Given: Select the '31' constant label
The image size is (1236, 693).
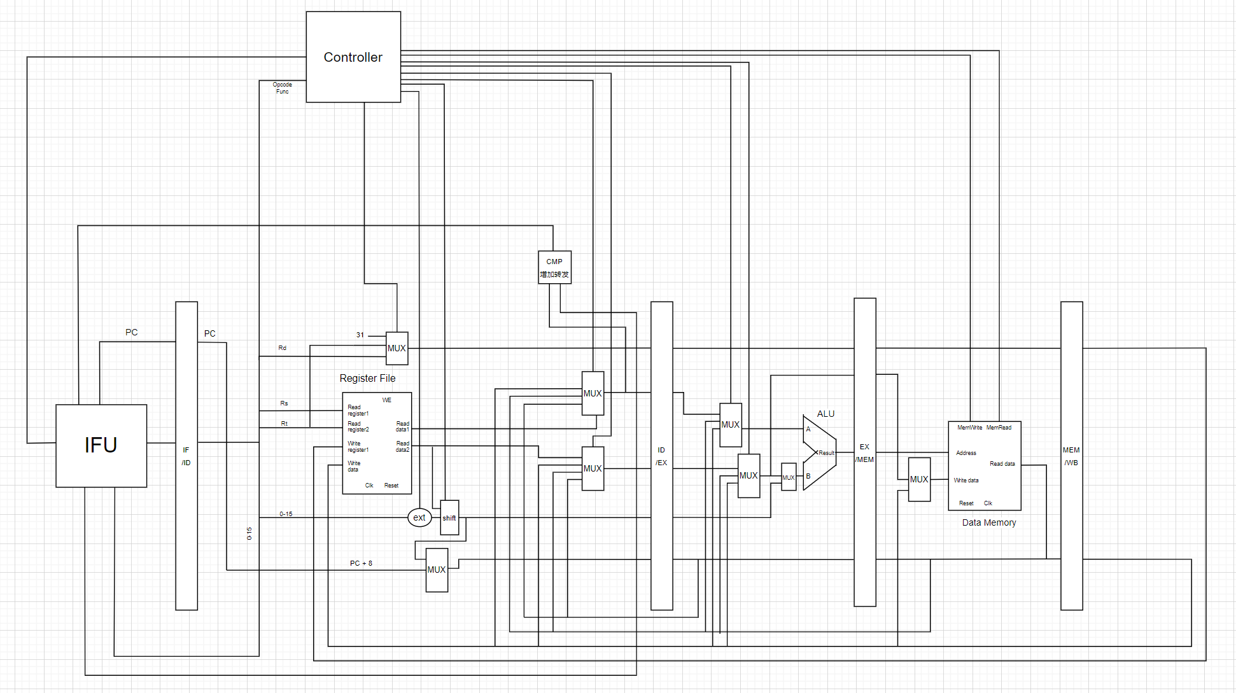Looking at the screenshot, I should [x=360, y=335].
